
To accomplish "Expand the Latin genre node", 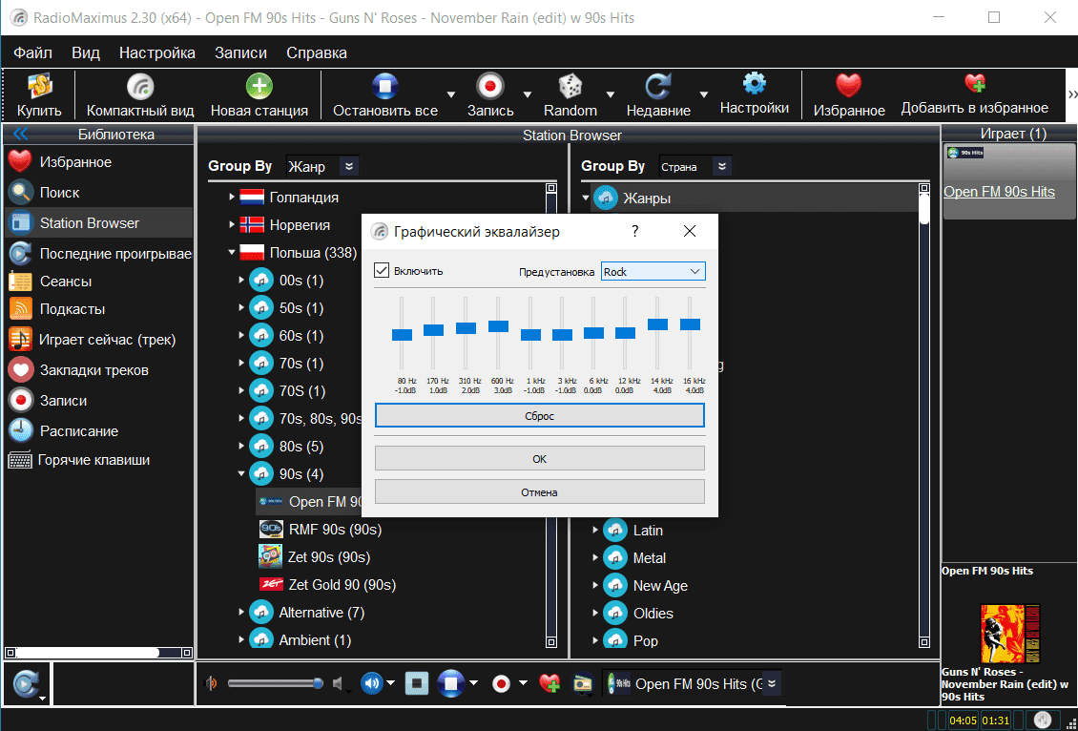I will [595, 531].
